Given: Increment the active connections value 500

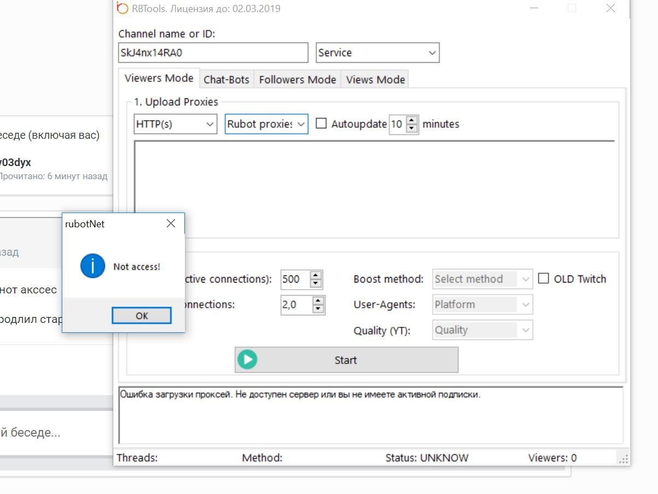Looking at the screenshot, I should point(316,275).
